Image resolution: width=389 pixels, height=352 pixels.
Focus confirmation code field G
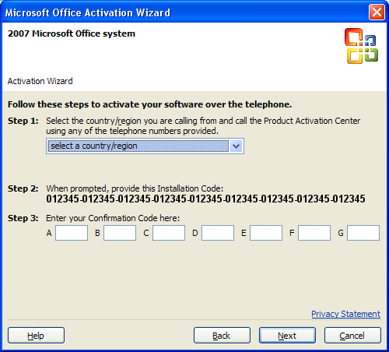(363, 233)
